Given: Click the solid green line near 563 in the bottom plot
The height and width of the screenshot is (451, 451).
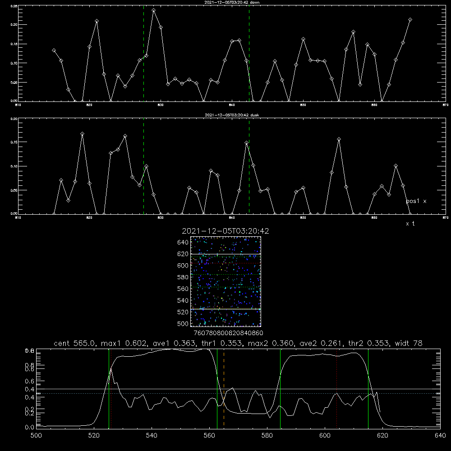Looking at the screenshot, I should (x=217, y=388).
